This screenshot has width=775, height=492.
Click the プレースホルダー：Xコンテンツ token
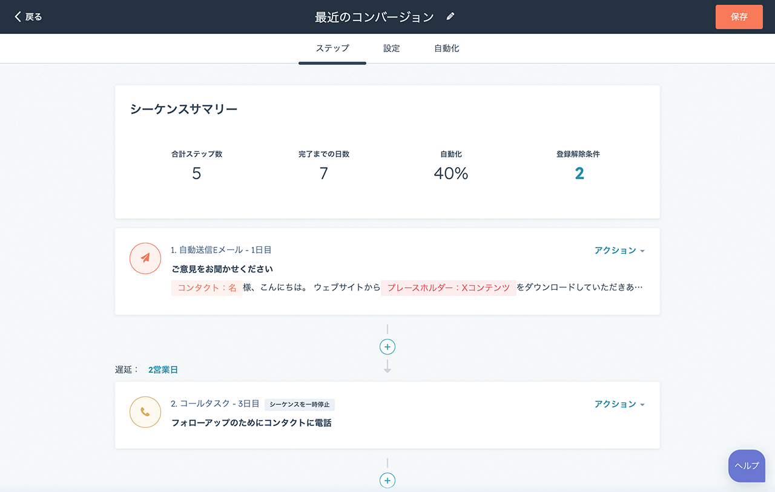tap(449, 287)
